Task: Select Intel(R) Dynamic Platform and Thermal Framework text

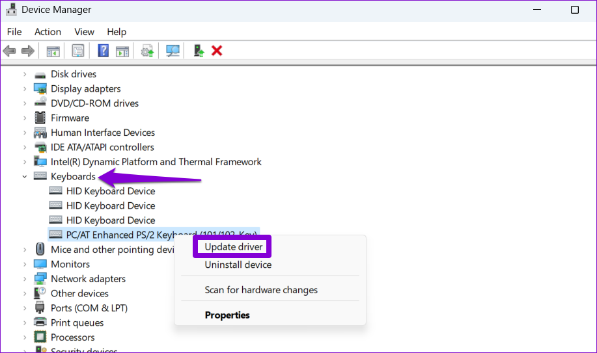Action: [156, 162]
